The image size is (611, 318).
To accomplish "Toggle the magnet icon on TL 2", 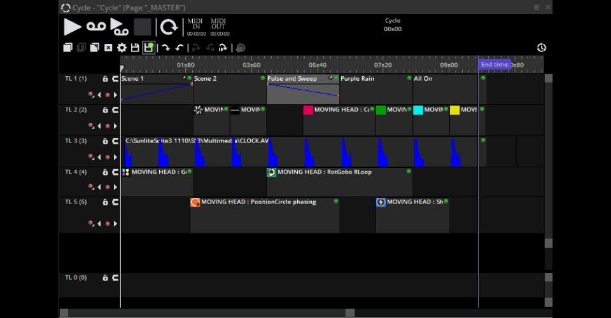I will (115, 110).
